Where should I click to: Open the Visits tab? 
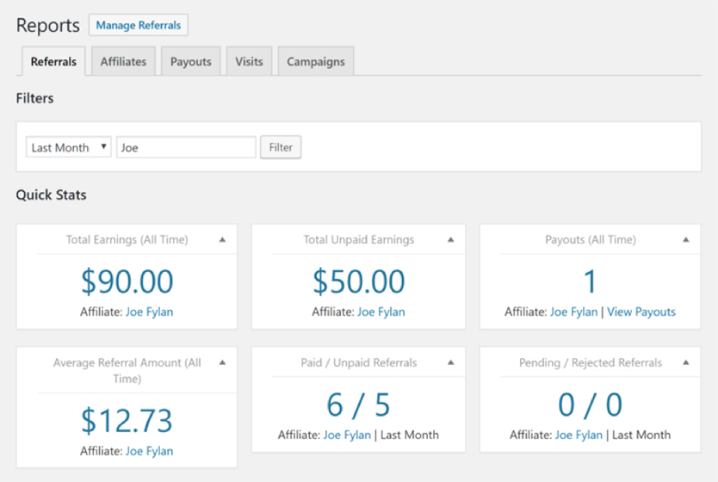(249, 62)
